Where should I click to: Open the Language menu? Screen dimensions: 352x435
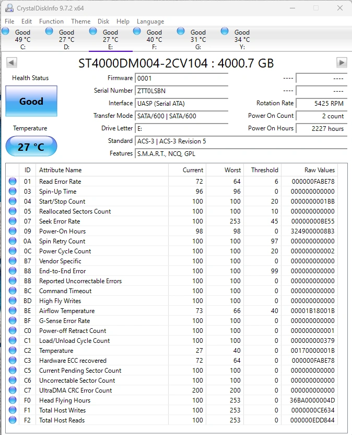point(150,21)
